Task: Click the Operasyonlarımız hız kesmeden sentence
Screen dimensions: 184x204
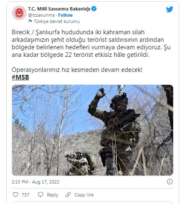Action: point(77,70)
